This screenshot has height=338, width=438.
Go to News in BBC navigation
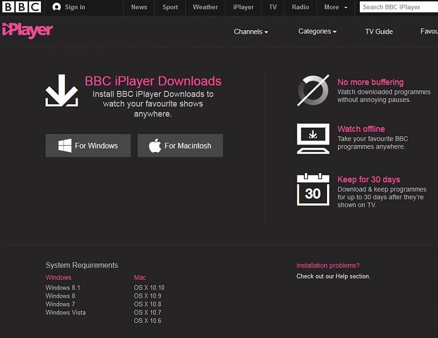[139, 7]
